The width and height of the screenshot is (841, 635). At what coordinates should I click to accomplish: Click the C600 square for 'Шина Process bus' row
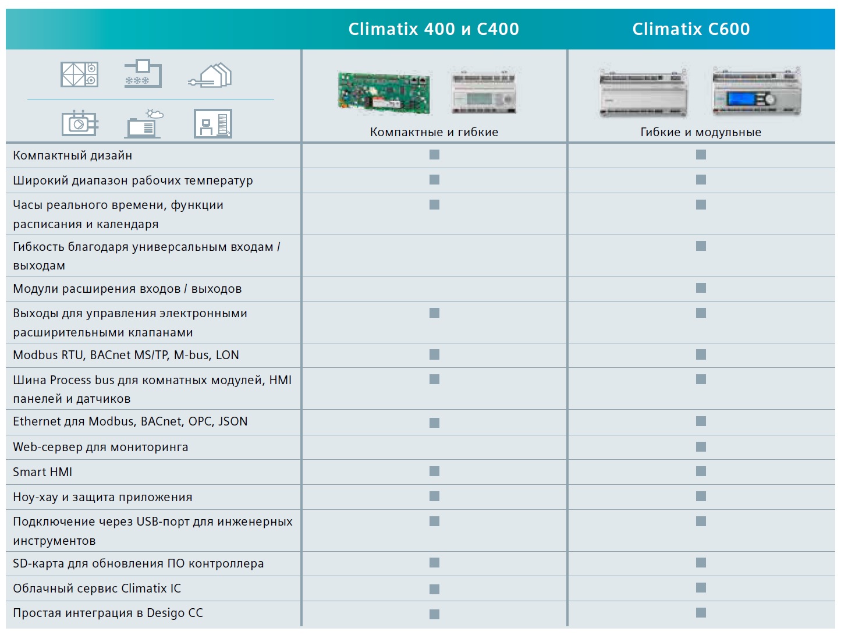pyautogui.click(x=701, y=379)
